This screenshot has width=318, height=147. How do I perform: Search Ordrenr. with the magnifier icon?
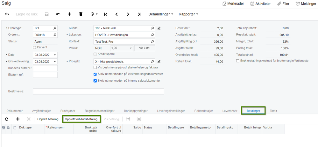pyautogui.click(x=55, y=35)
